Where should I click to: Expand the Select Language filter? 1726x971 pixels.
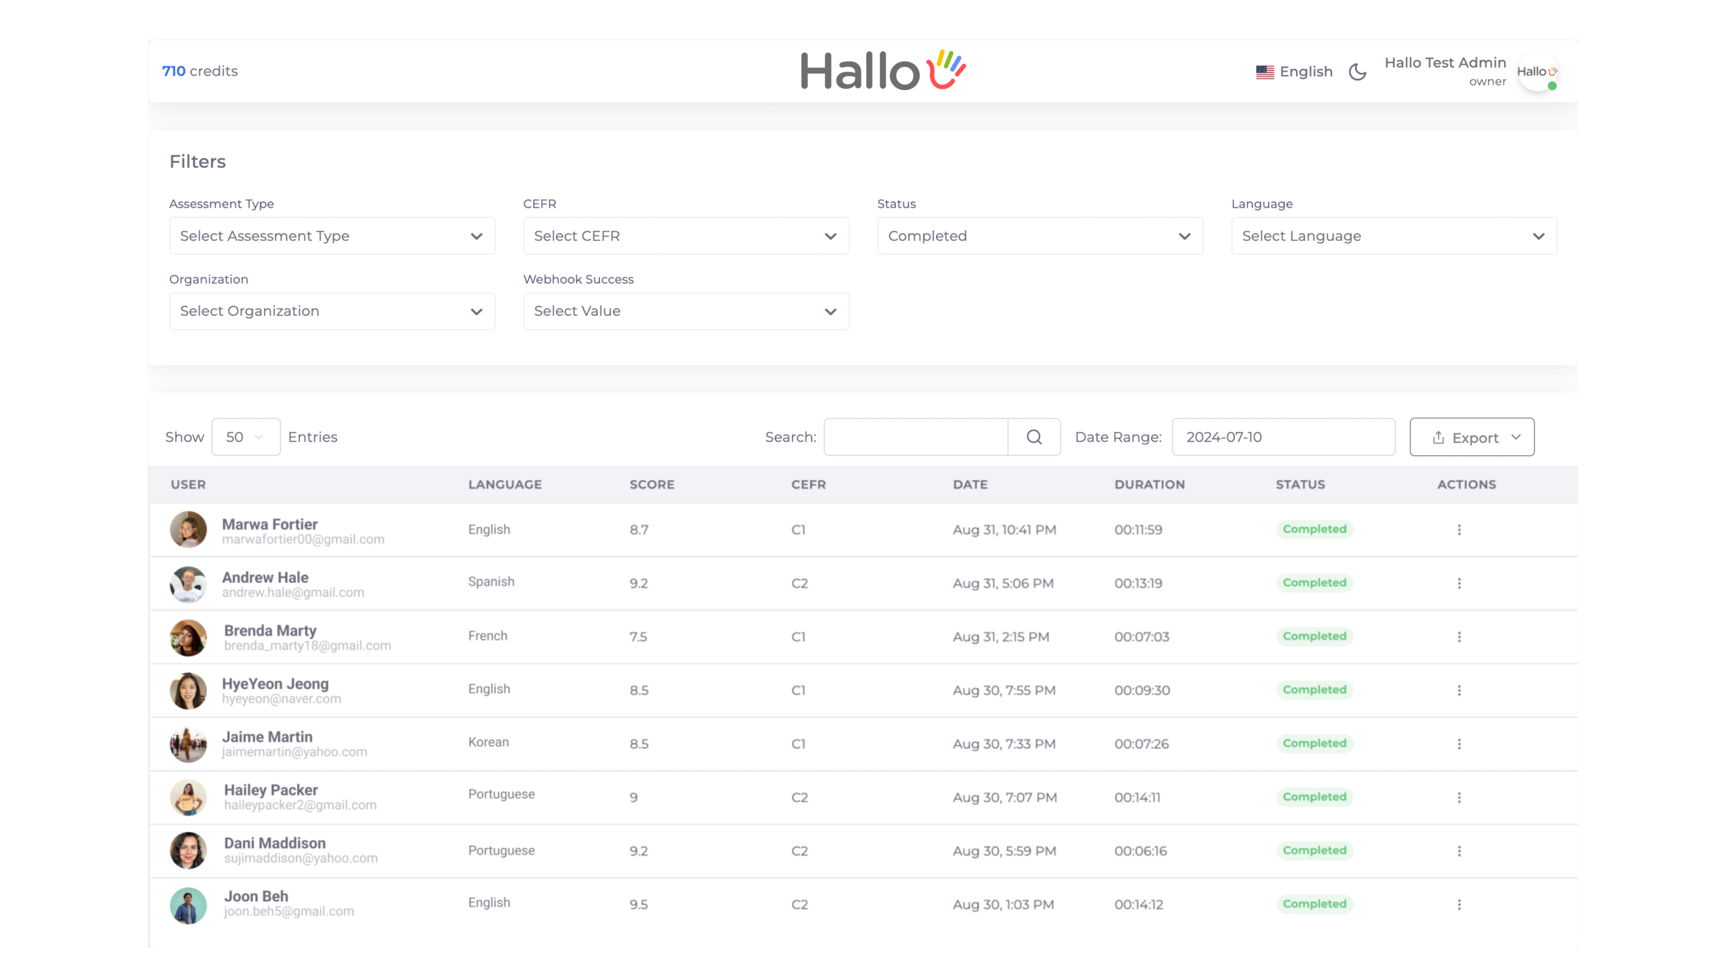1394,236
